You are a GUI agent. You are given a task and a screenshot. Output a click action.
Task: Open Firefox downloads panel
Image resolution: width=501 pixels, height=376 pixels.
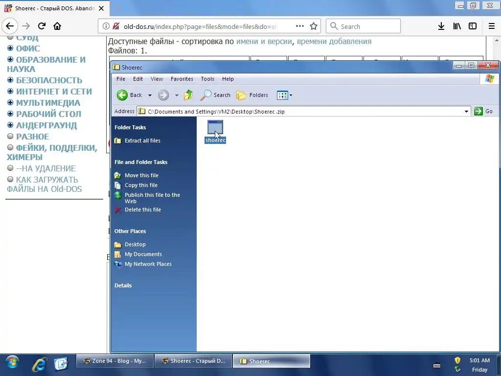pos(441,26)
